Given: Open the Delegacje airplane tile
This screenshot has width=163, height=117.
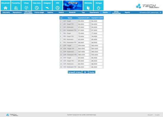Looking at the screenshot, I should [x=47, y=5].
